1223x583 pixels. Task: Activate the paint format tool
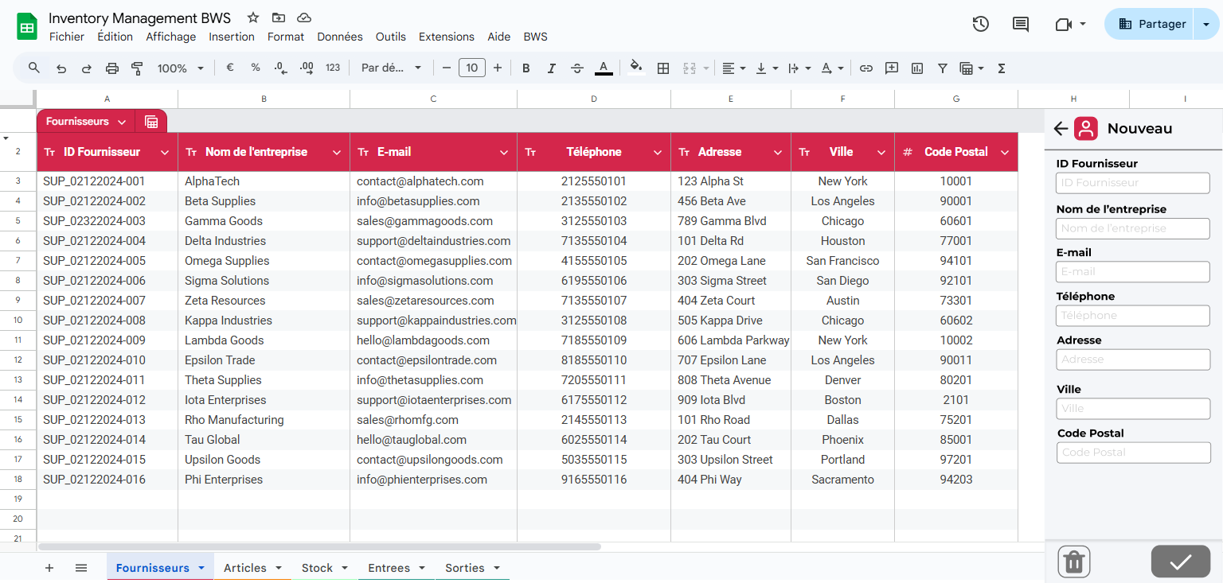[137, 68]
